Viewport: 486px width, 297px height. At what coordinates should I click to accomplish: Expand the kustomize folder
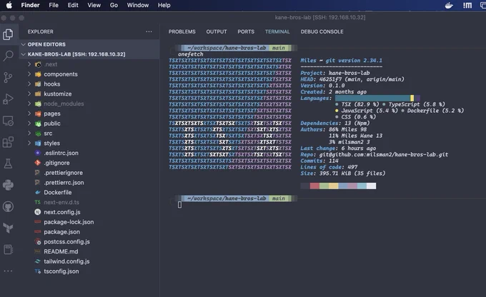[x=29, y=94]
